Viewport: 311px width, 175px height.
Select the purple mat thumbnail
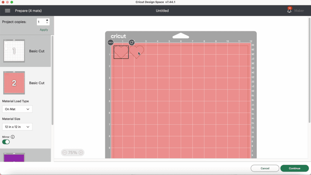(x=14, y=158)
